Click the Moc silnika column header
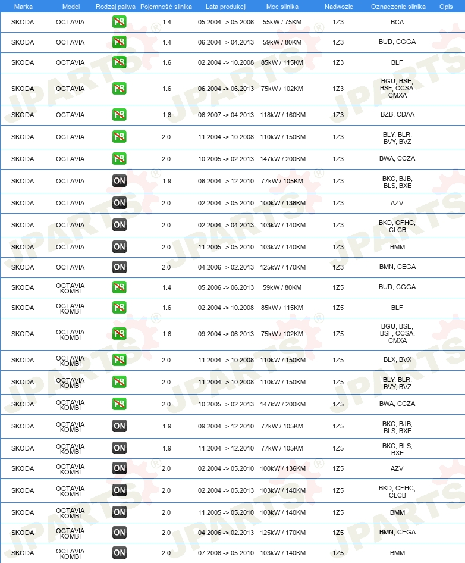 click(x=282, y=7)
